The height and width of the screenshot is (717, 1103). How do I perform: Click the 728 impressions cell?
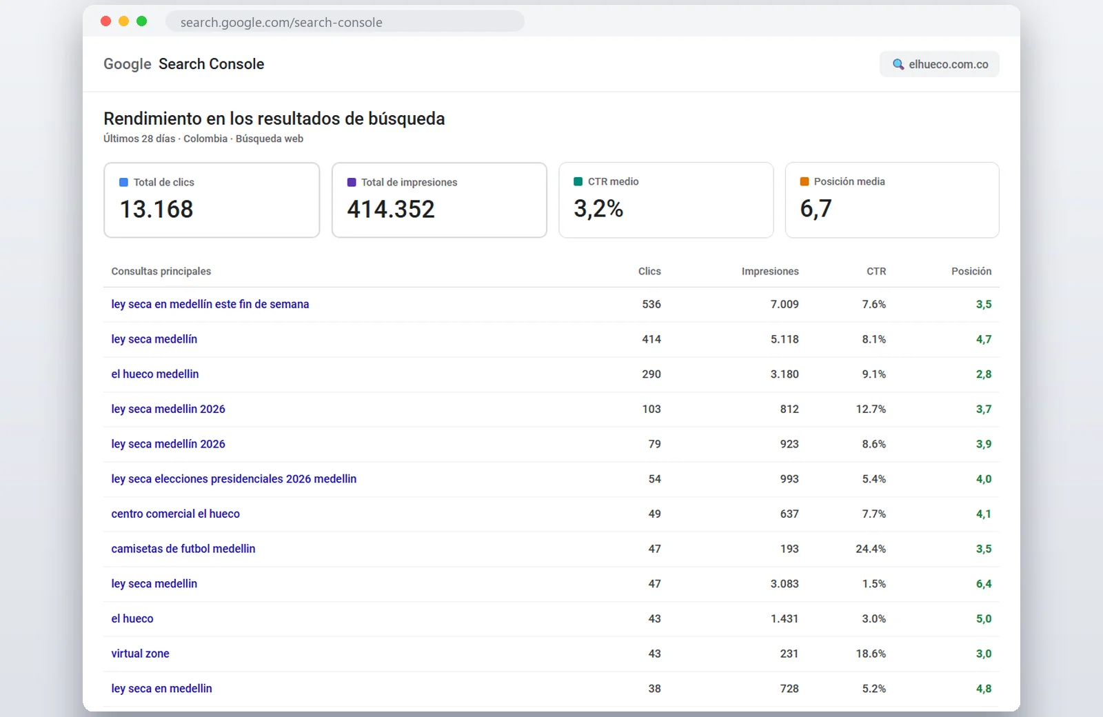tap(789, 688)
